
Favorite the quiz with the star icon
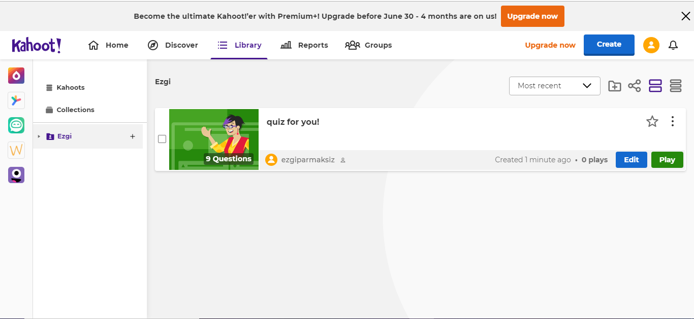(x=652, y=121)
